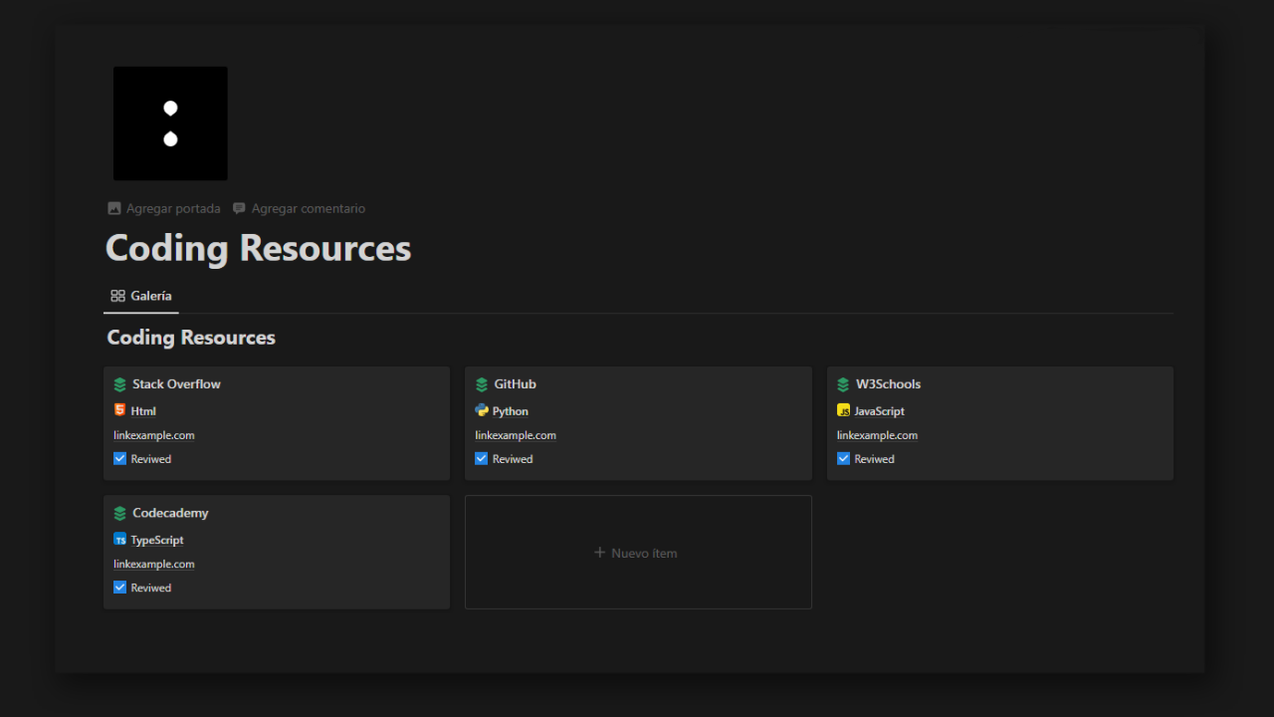Click the yellow JS JavaScript icon
The image size is (1274, 717).
pyautogui.click(x=844, y=410)
